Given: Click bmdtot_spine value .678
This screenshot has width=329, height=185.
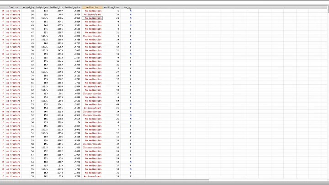Looking at the screenshot, I should 78,69.
